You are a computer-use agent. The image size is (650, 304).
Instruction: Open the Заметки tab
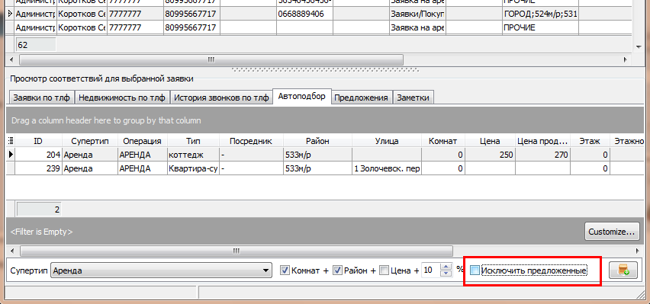pos(413,98)
